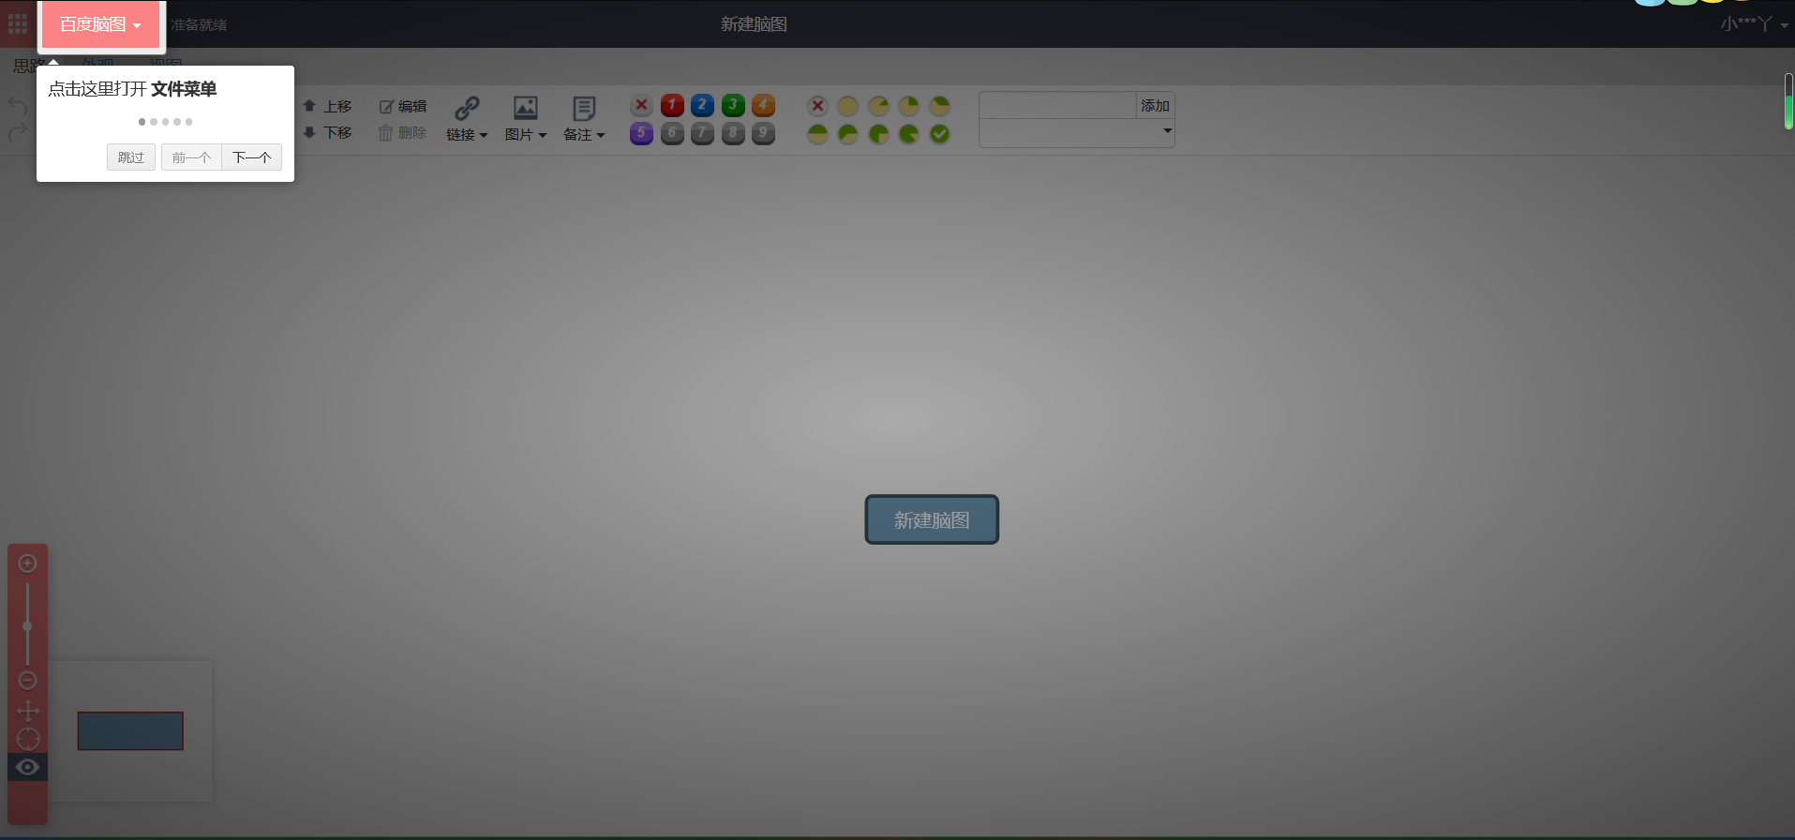Open the apps grid icon in header

pos(18,24)
